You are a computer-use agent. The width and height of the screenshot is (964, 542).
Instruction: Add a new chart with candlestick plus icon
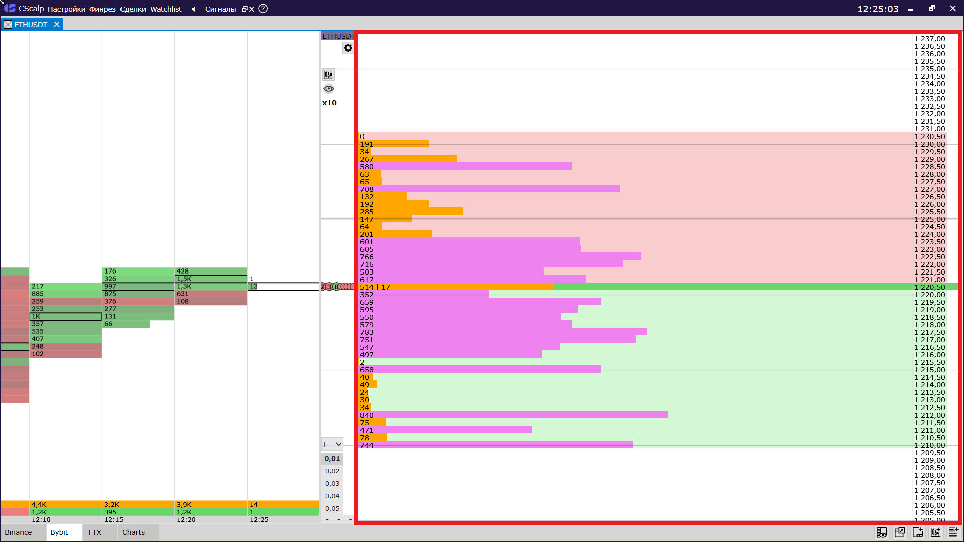[x=935, y=532]
